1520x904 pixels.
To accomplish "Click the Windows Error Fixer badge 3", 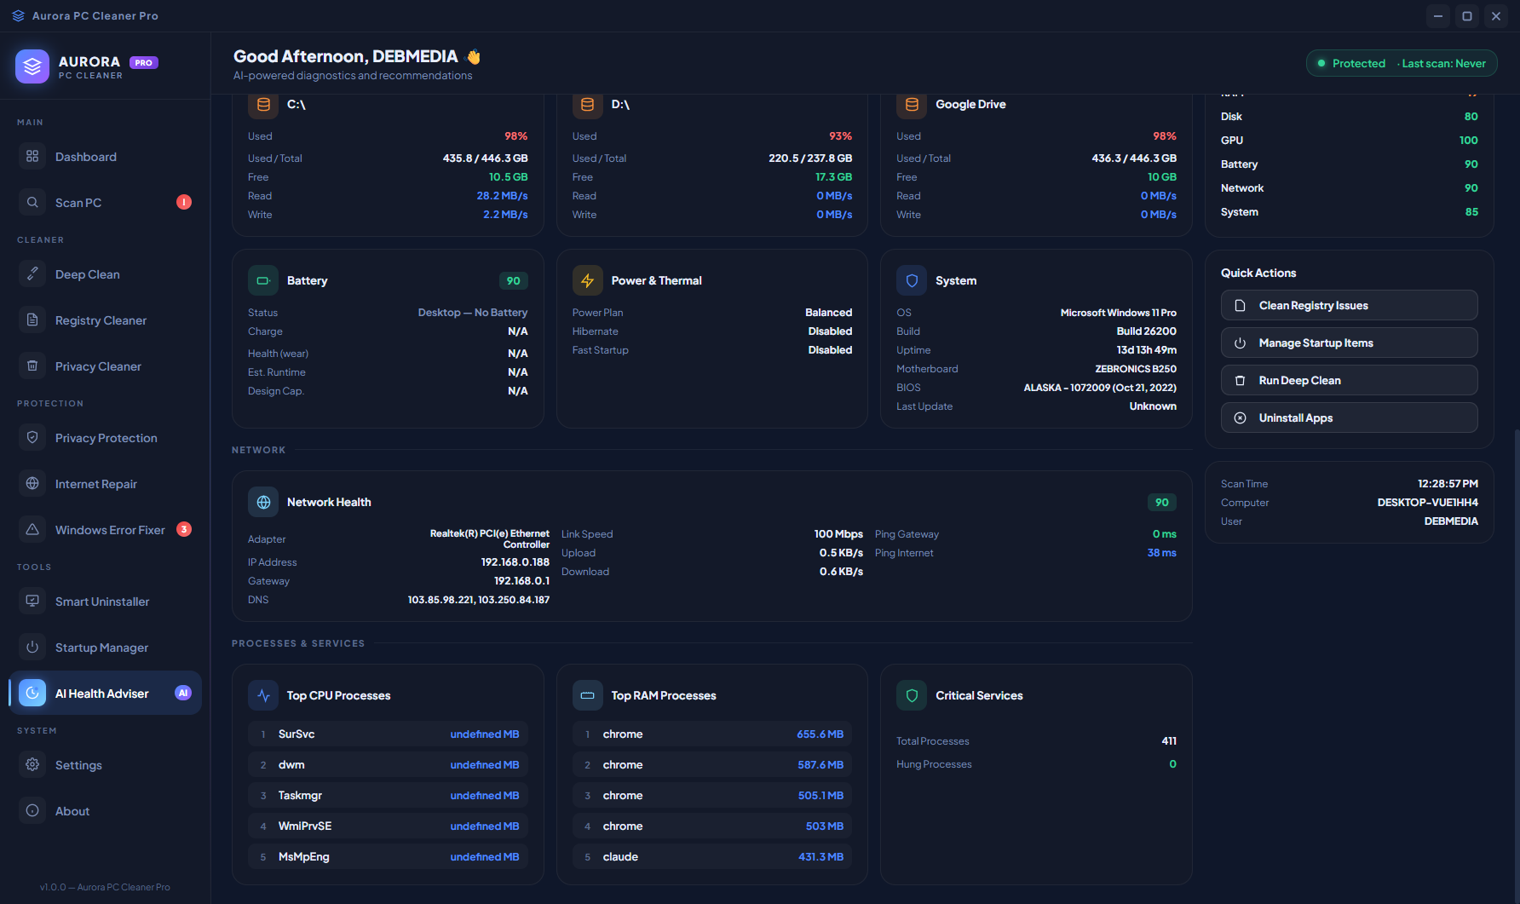I will [184, 529].
